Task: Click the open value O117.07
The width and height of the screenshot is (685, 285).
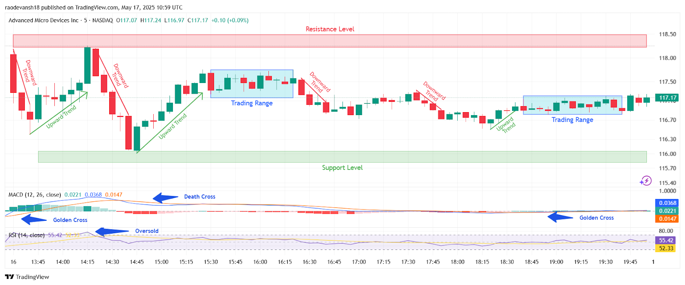Action: 127,20
